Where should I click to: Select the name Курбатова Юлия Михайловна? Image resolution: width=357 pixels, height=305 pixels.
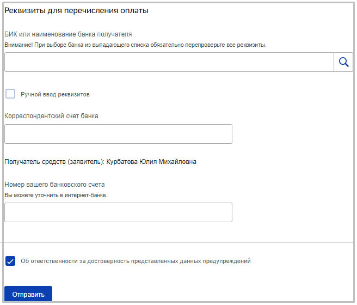click(151, 162)
